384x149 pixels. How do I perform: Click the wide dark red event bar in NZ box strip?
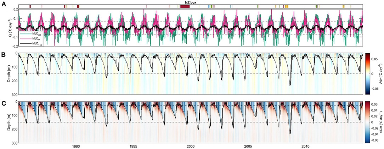tap(185, 7)
